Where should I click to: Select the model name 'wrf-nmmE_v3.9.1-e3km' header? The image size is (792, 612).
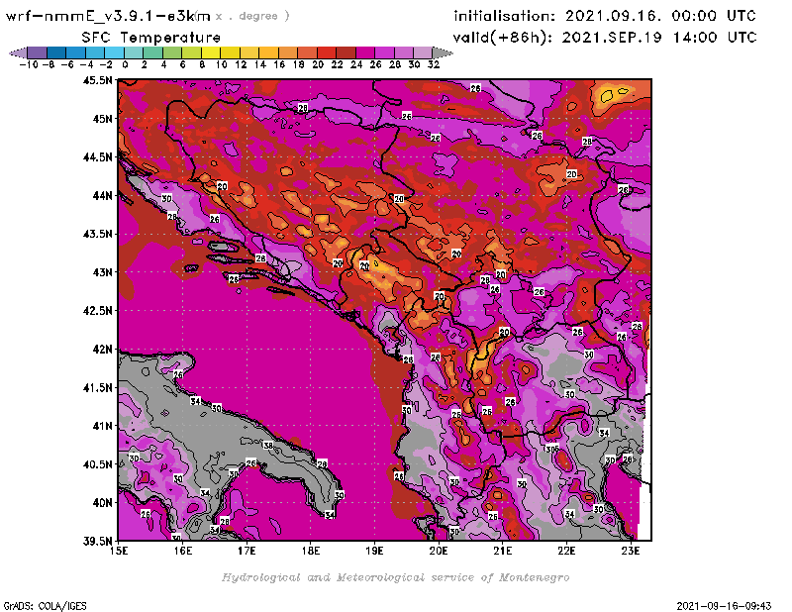pos(108,16)
